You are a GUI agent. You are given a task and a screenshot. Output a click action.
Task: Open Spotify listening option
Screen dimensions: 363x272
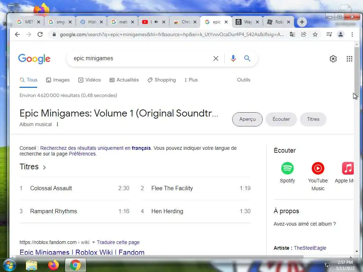click(x=287, y=172)
